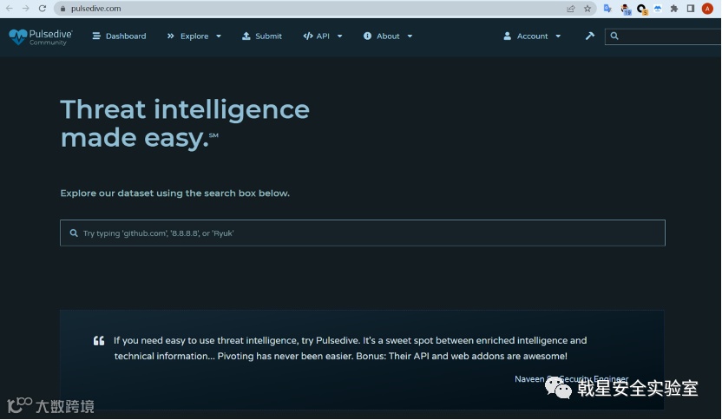Expand the Account dropdown arrow
Viewport: 722px width, 420px height.
point(558,36)
